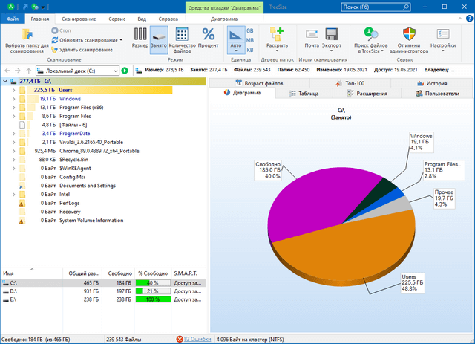Click the От имени администратора shield icon
The height and width of the screenshot is (344, 475).
click(x=410, y=34)
